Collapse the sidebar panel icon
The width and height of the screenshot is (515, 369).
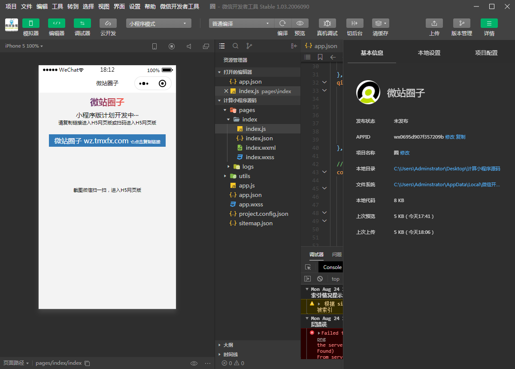tap(294, 46)
